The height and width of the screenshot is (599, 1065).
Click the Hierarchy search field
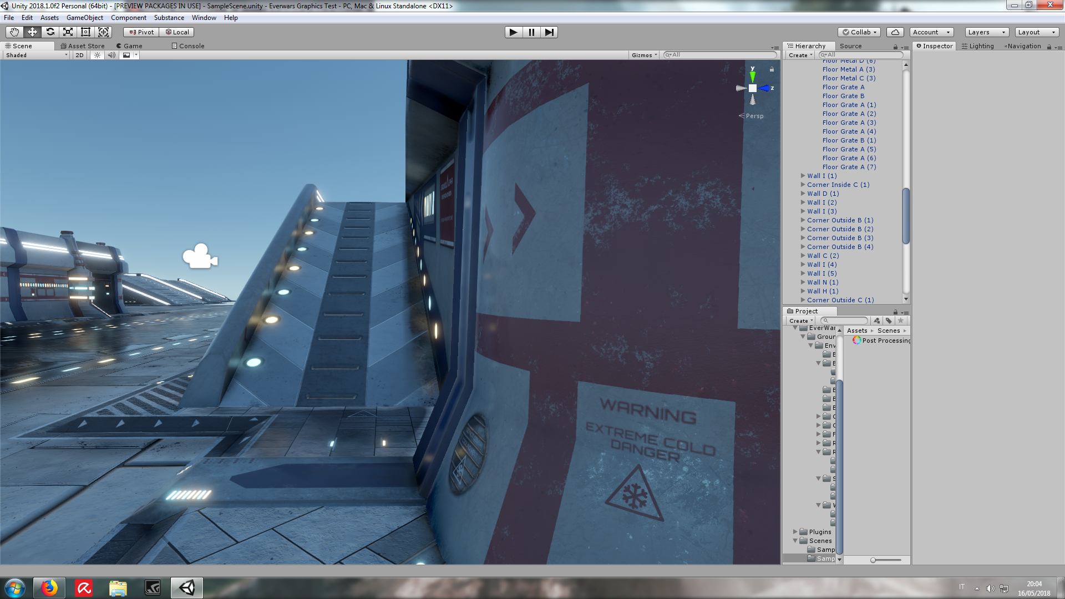coord(863,55)
